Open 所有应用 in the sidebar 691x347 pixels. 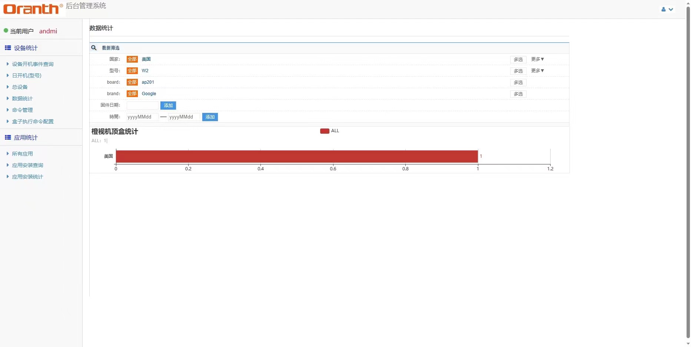(x=22, y=154)
